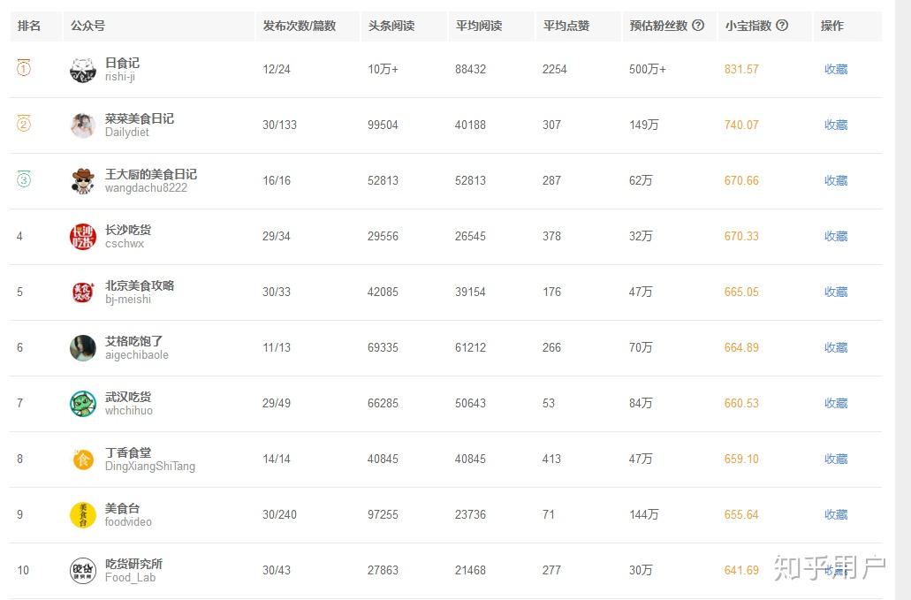Click the 发布次数/篇数 column header
Screen dimensions: 911x600
tap(300, 26)
